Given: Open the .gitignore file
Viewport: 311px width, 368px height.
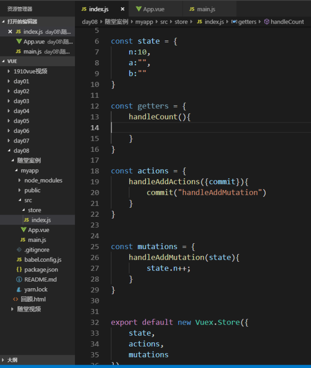Looking at the screenshot, I should (37, 250).
